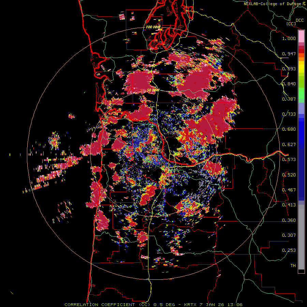This screenshot has width=307, height=307.
Task: Pick the 0.787 scale value
Action: point(289,99)
